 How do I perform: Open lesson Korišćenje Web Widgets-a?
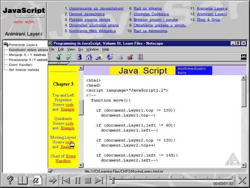[92, 31]
